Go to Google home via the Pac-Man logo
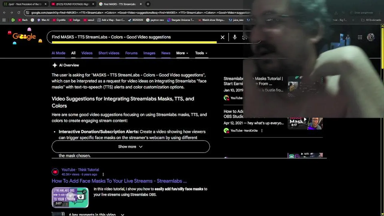 24,37
